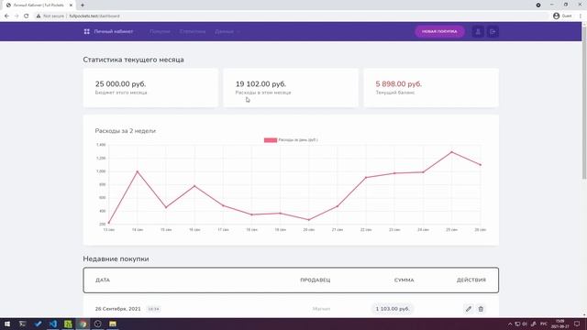Click the taskbar clock and date
587x330 pixels.
(560, 324)
